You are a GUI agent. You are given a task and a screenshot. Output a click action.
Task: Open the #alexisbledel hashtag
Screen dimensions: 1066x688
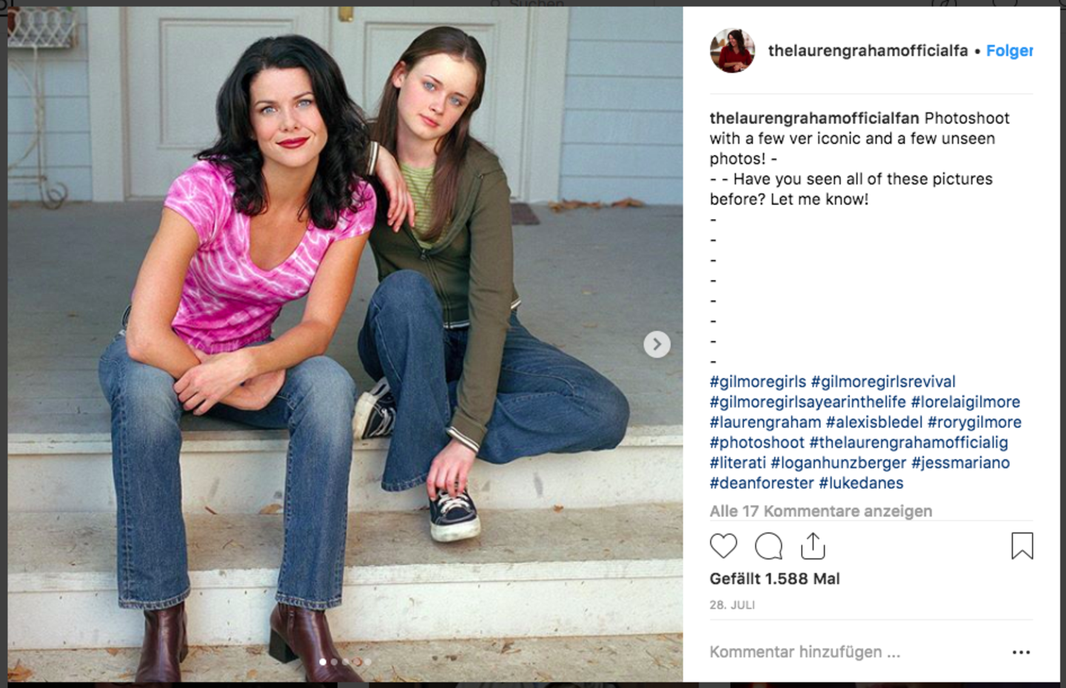[874, 422]
